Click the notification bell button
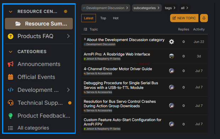This screenshot has width=220, height=139. point(204,18)
